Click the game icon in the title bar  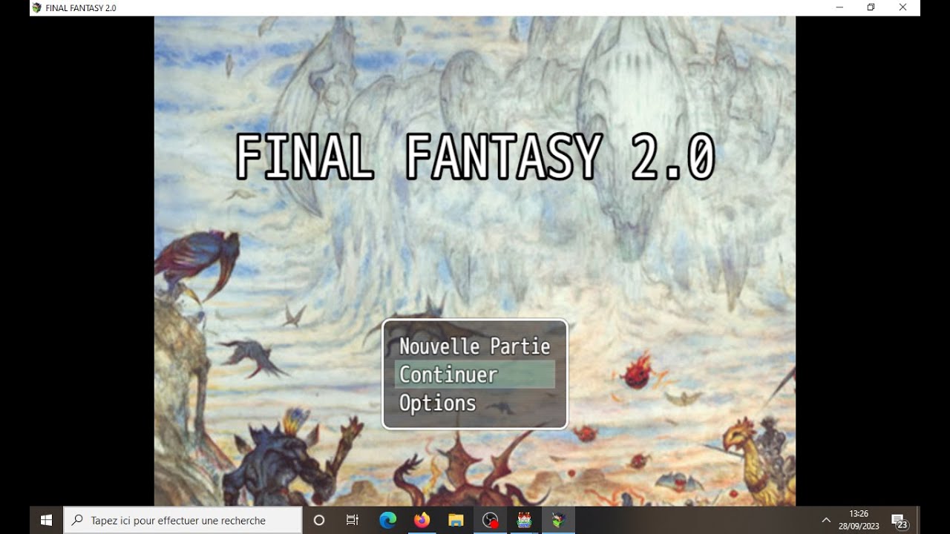(x=37, y=7)
